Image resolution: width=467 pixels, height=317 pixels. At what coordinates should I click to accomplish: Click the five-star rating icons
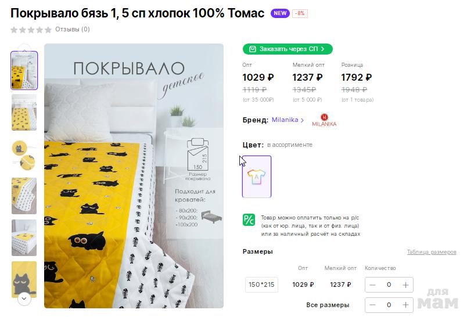[31, 30]
